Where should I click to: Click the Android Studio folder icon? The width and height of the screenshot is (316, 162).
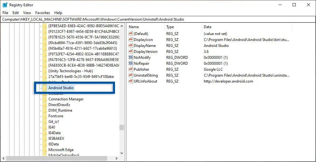tap(44, 88)
